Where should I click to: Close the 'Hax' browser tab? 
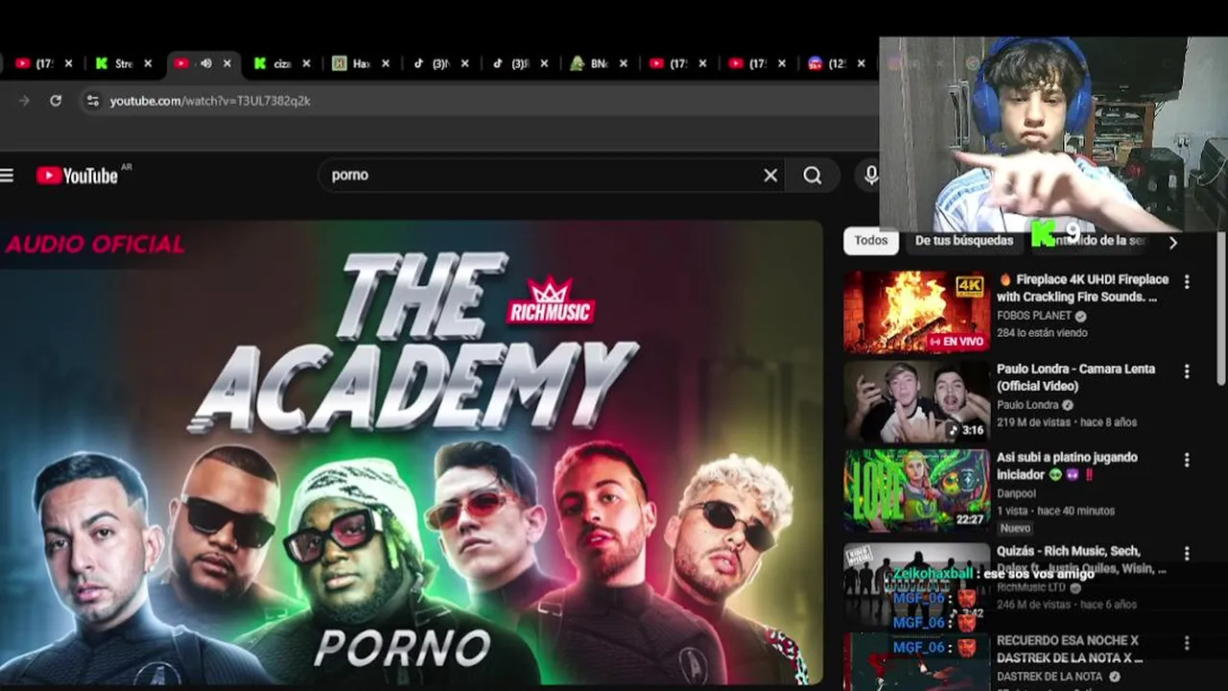pos(386,63)
